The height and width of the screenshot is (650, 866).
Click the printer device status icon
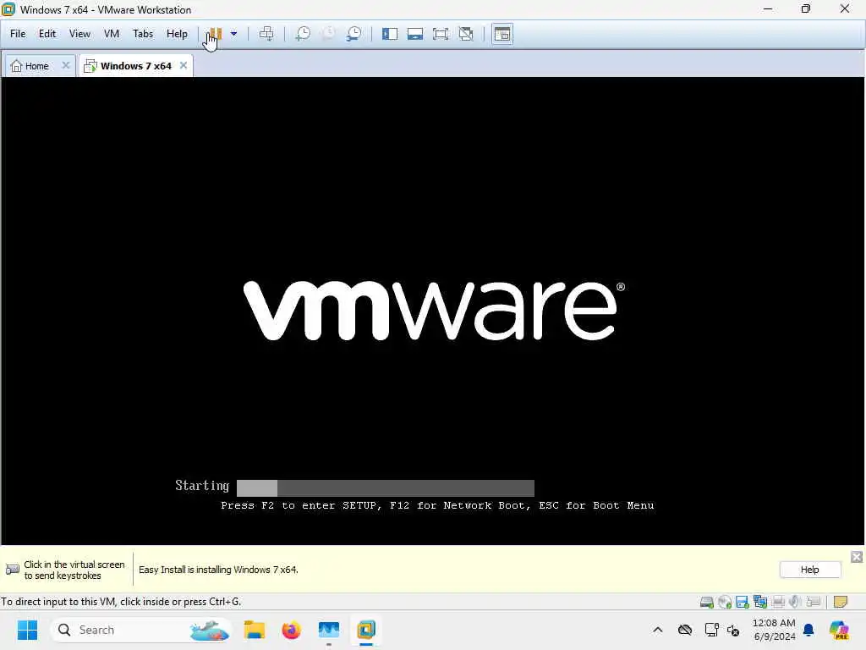[778, 602]
